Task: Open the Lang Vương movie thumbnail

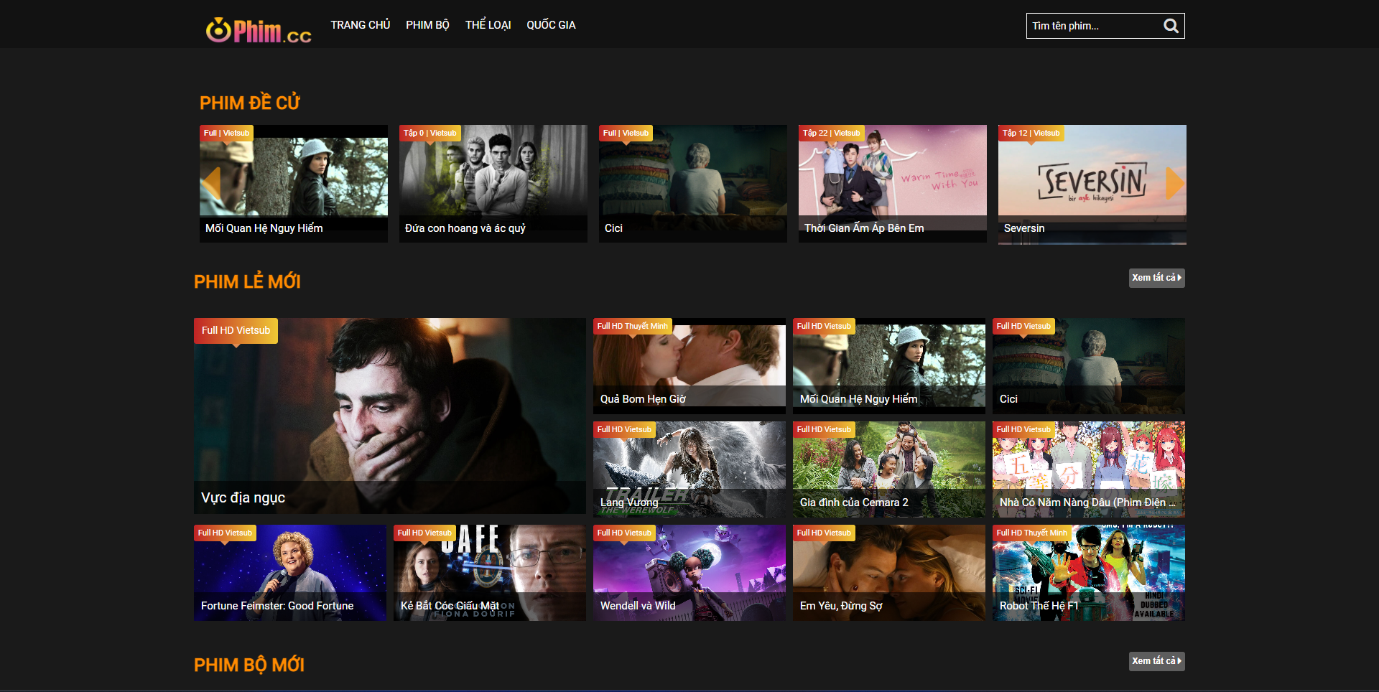Action: (689, 468)
